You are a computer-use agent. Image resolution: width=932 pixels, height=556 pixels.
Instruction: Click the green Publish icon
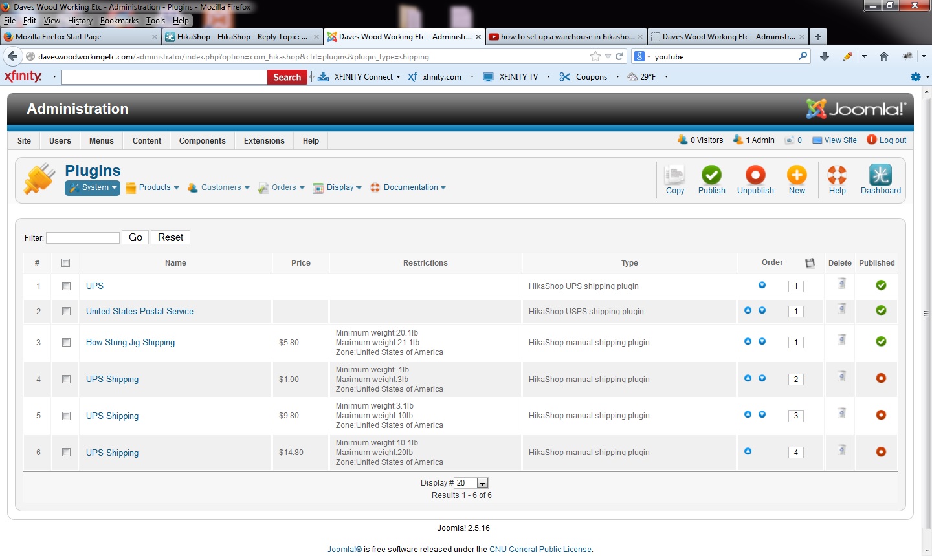pos(711,175)
